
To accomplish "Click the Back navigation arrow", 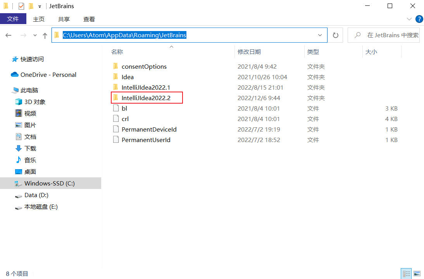I will pyautogui.click(x=9, y=35).
